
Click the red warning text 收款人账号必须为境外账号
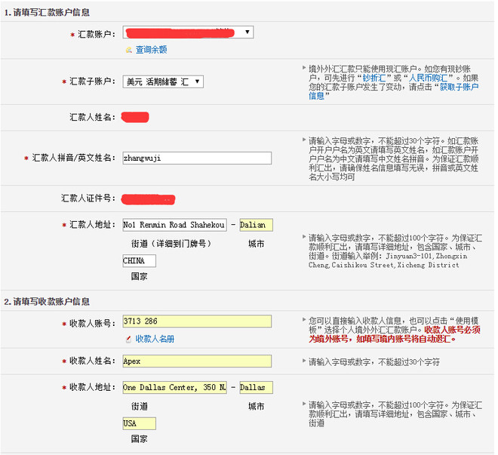tap(395, 334)
